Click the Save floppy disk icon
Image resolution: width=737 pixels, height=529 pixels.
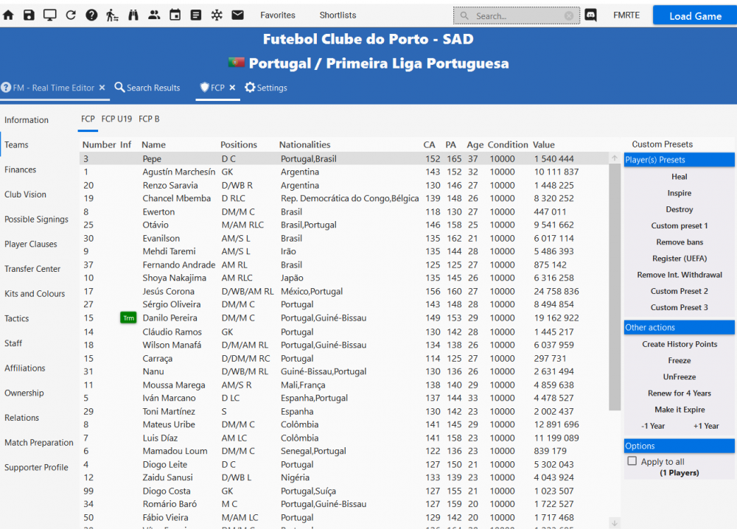[x=29, y=15]
